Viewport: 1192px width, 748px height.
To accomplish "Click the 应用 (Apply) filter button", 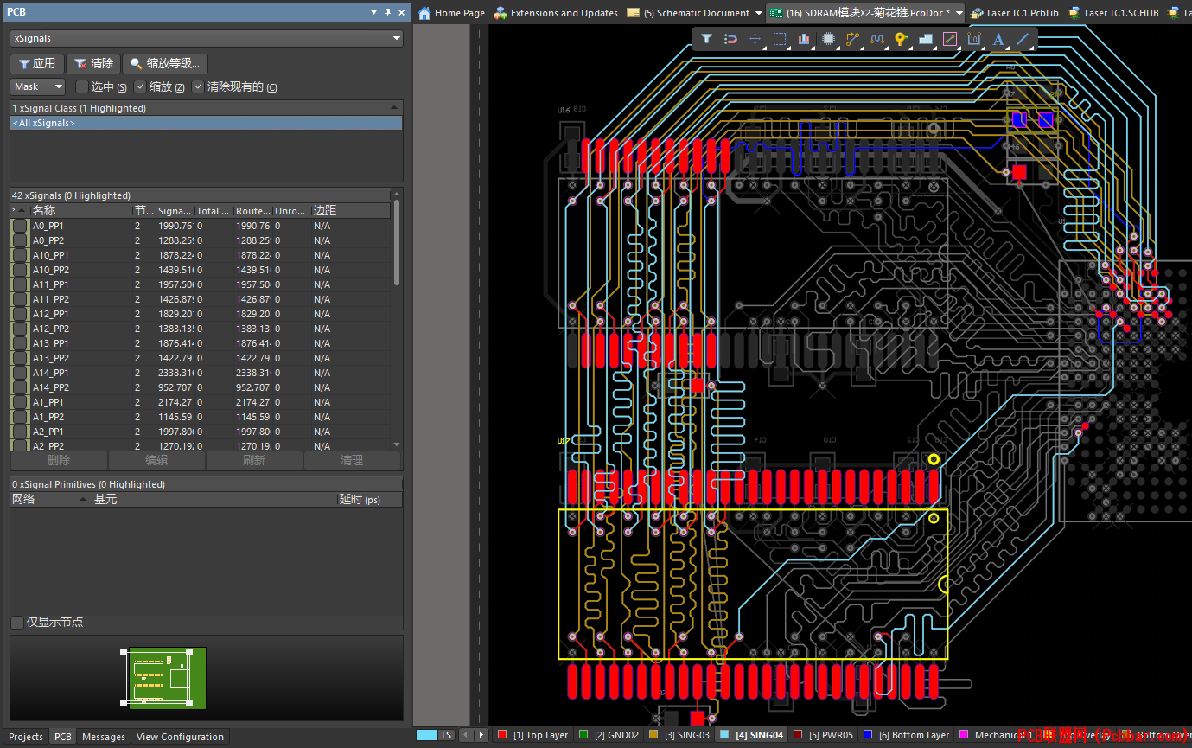I will pyautogui.click(x=37, y=63).
